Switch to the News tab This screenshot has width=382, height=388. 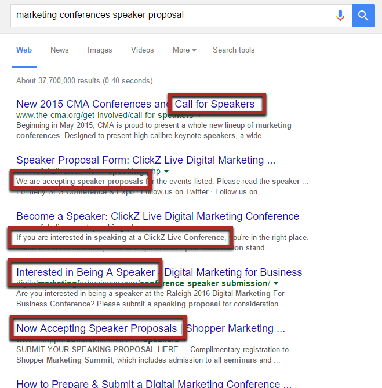60,50
